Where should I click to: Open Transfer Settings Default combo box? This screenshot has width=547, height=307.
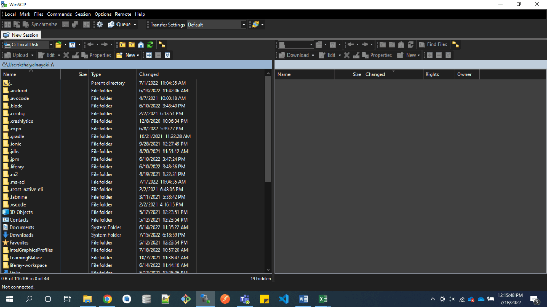pos(216,25)
